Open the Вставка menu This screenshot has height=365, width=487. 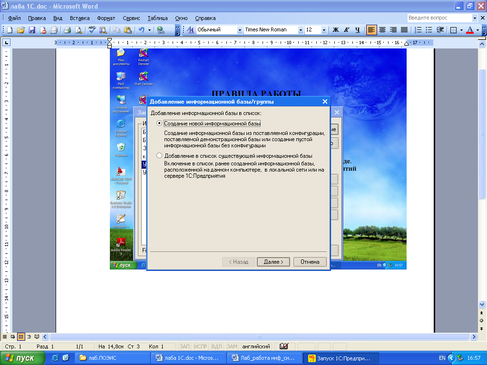[x=79, y=18]
